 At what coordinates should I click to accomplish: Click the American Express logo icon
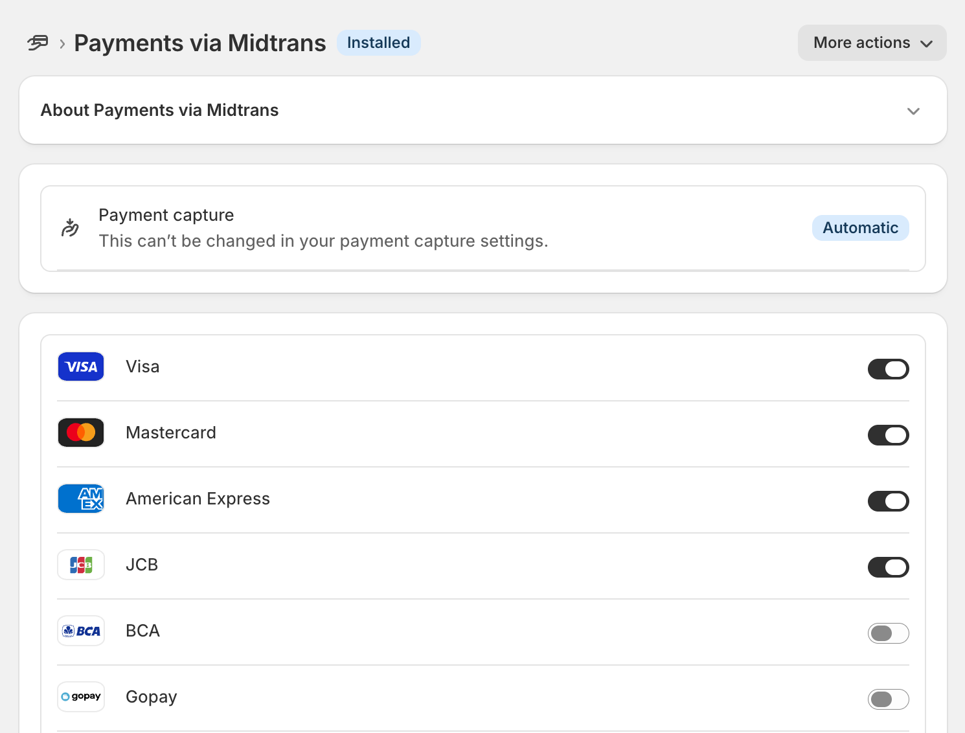pyautogui.click(x=81, y=499)
